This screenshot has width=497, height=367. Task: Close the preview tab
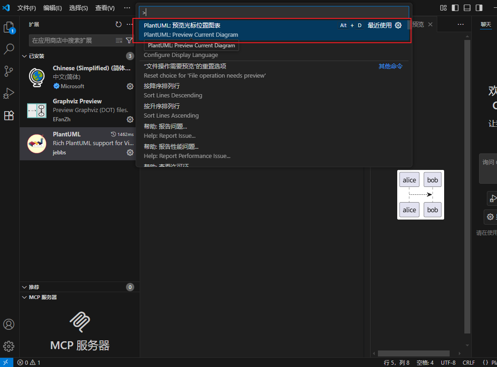(430, 24)
